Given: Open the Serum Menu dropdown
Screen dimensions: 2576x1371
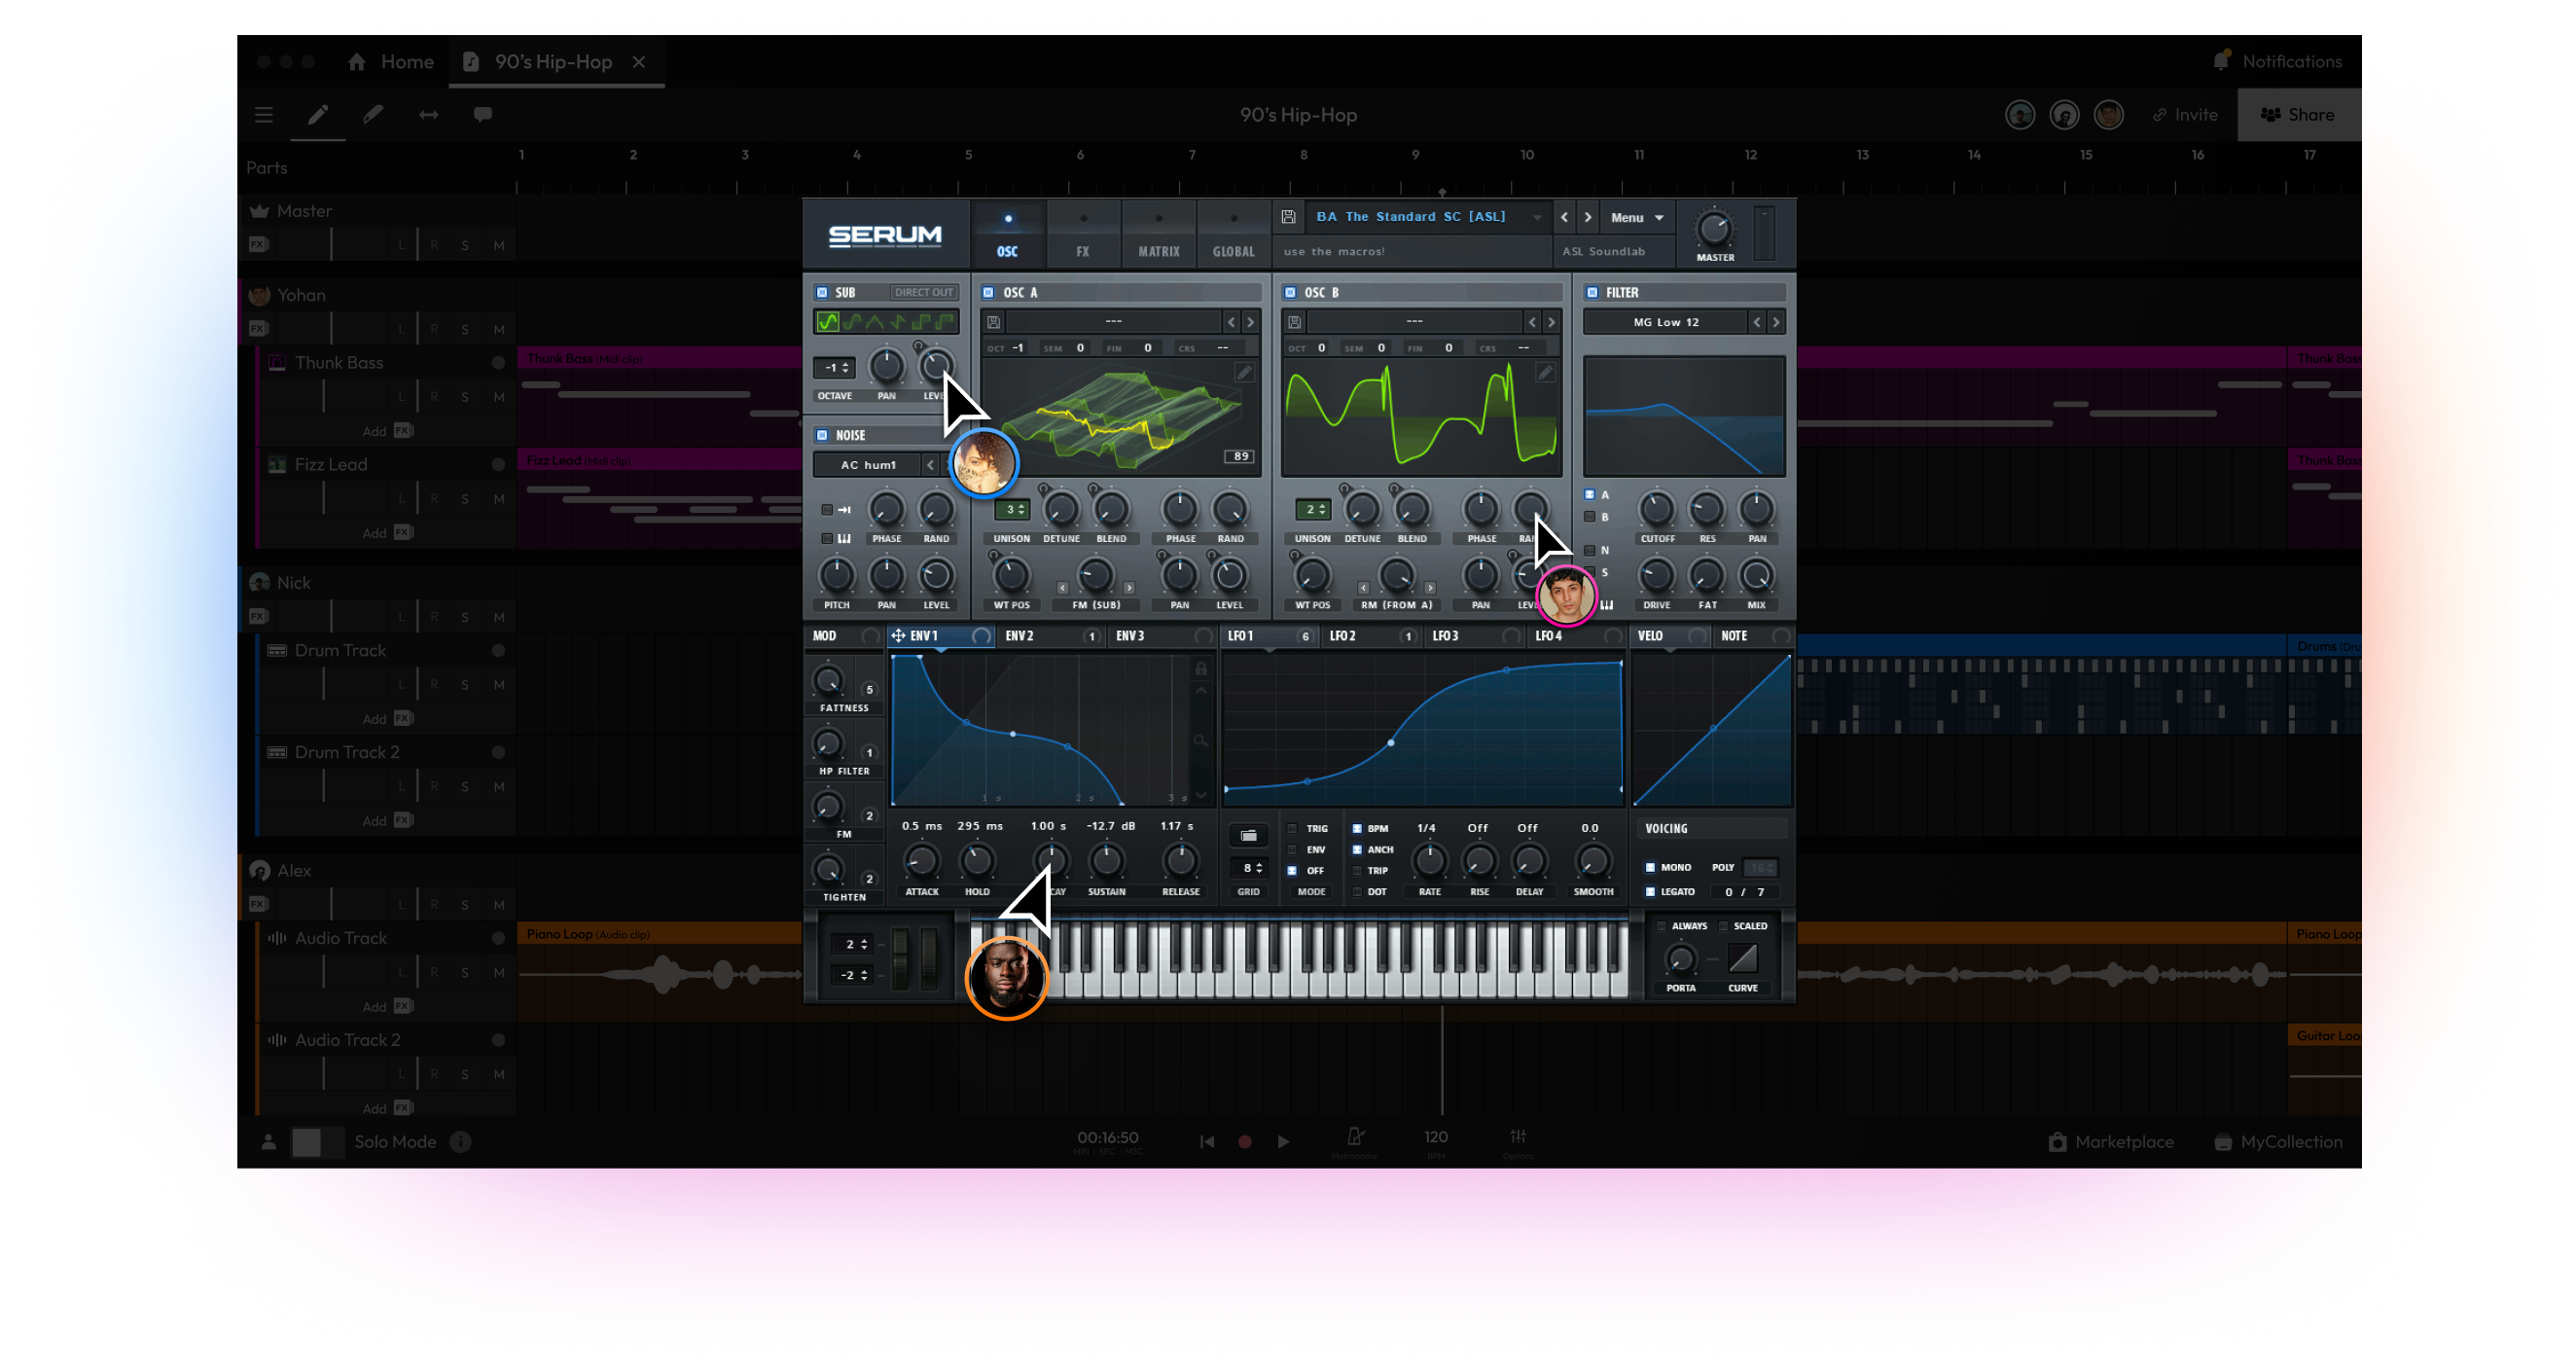Looking at the screenshot, I should 1636,218.
